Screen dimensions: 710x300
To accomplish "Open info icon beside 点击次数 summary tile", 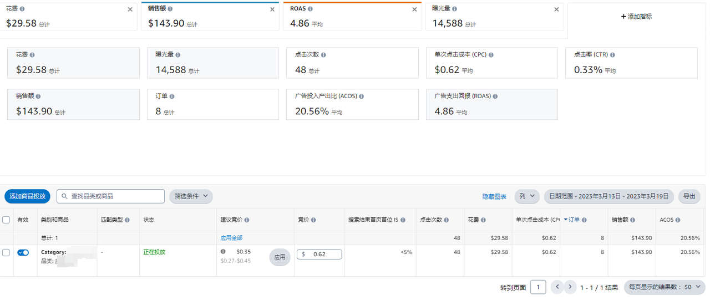I will [x=323, y=55].
